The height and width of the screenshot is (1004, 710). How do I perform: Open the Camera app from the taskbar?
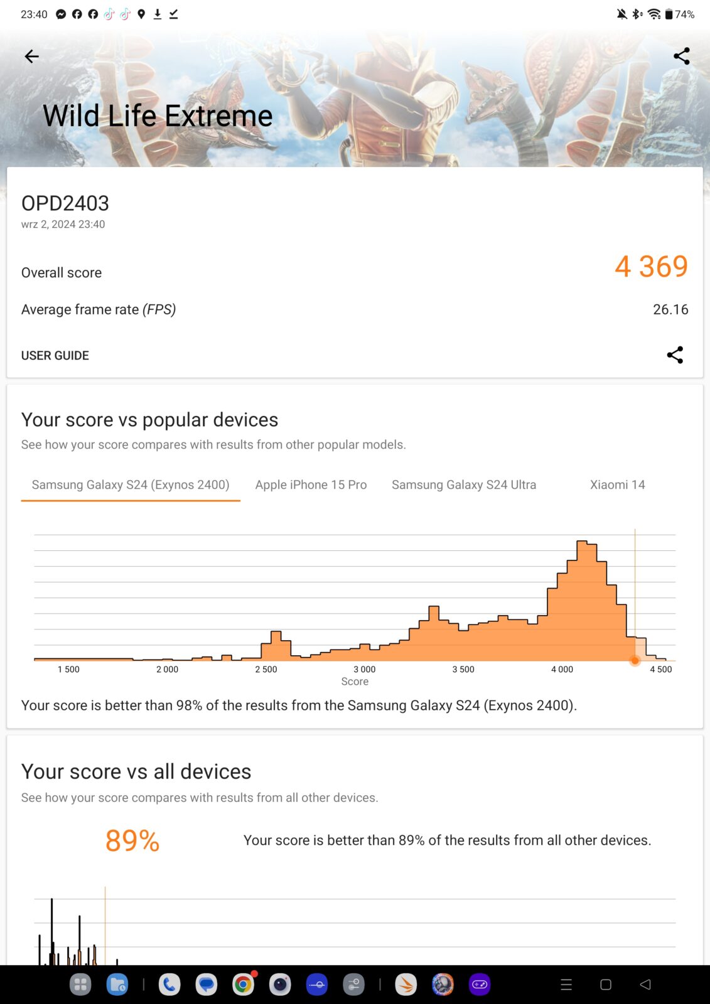point(280,985)
